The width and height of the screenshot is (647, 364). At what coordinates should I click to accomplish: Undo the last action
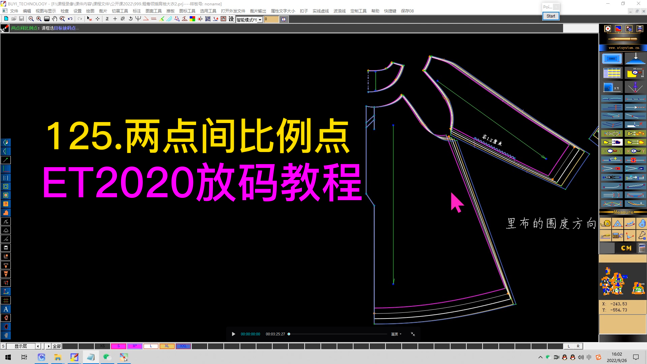(70, 19)
